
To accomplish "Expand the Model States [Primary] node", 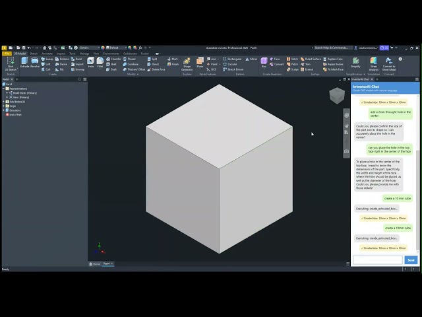I will coord(7,92).
